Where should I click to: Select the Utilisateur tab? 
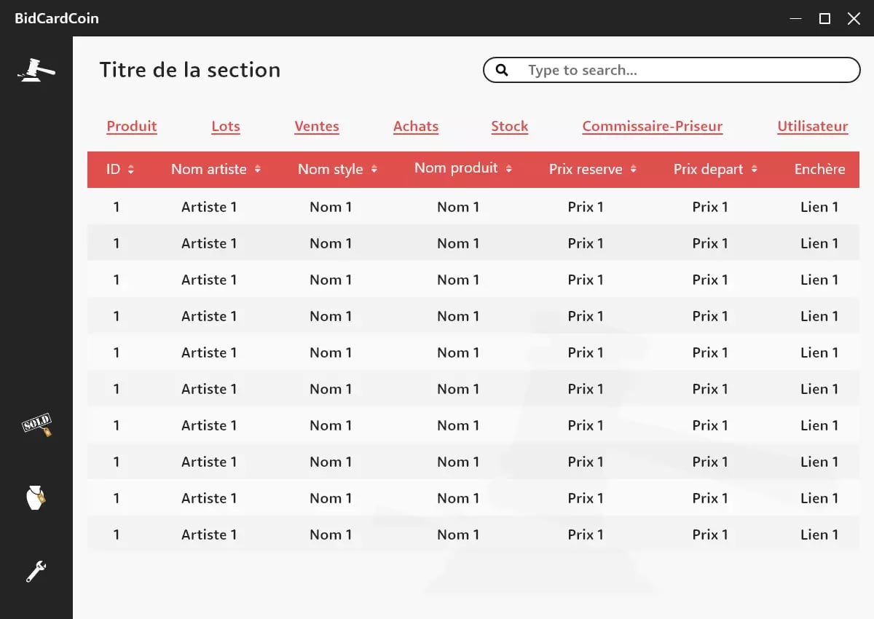813,127
